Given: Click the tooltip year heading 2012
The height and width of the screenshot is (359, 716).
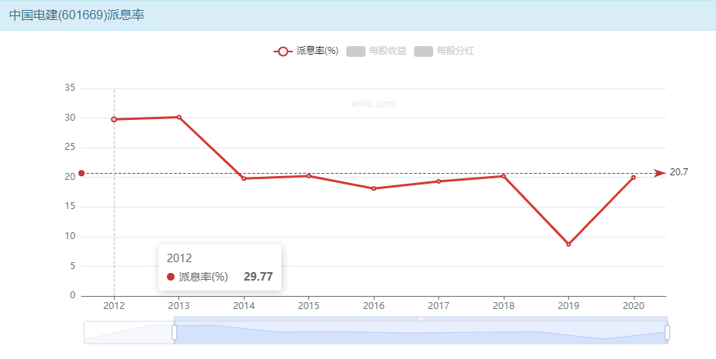Looking at the screenshot, I should tap(179, 258).
